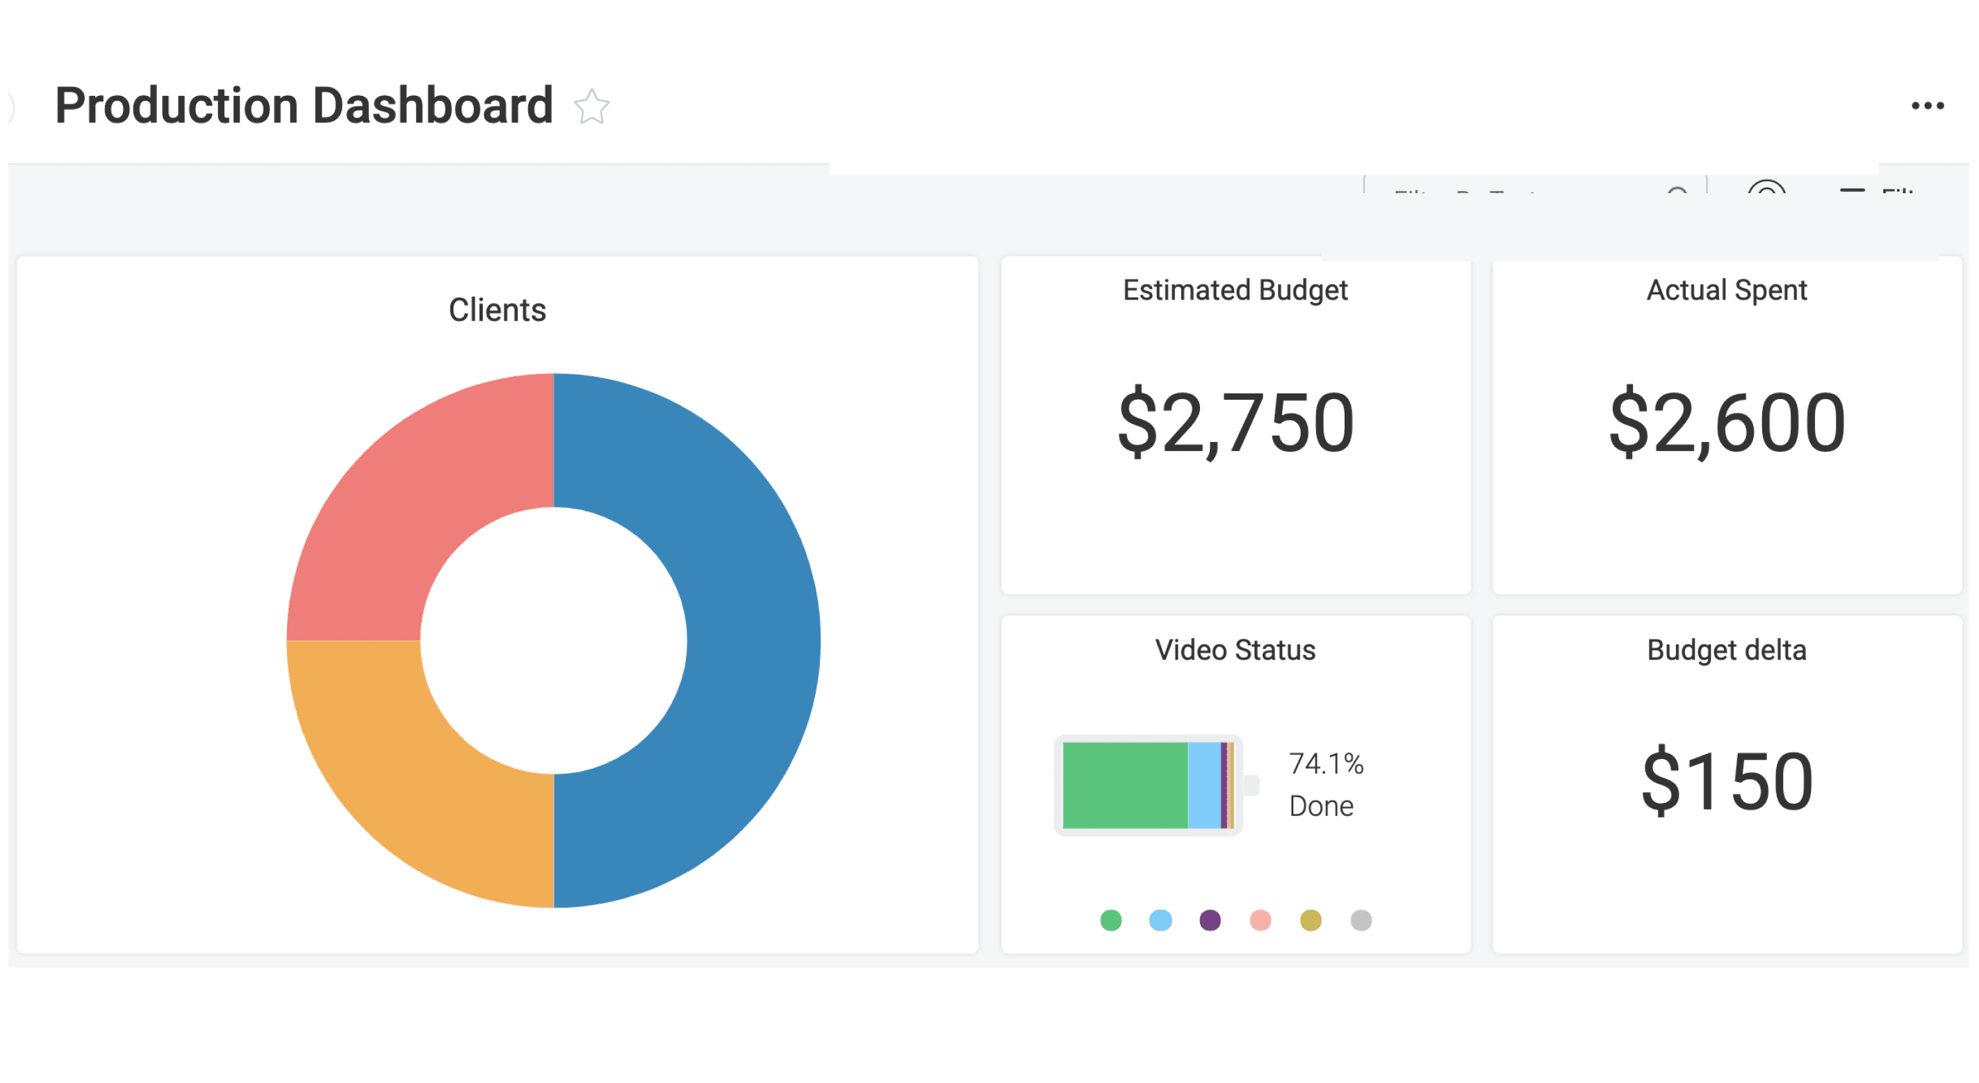Click the $2,600 actual spent value
The height and width of the screenshot is (1083, 1979).
pos(1726,422)
